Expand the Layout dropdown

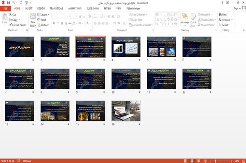[43, 15]
